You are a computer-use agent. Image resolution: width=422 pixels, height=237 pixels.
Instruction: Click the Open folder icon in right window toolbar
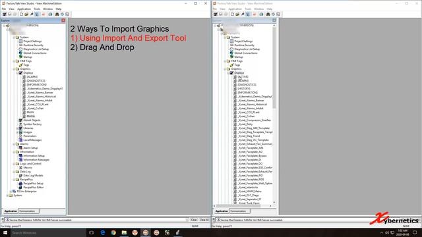[237, 14]
